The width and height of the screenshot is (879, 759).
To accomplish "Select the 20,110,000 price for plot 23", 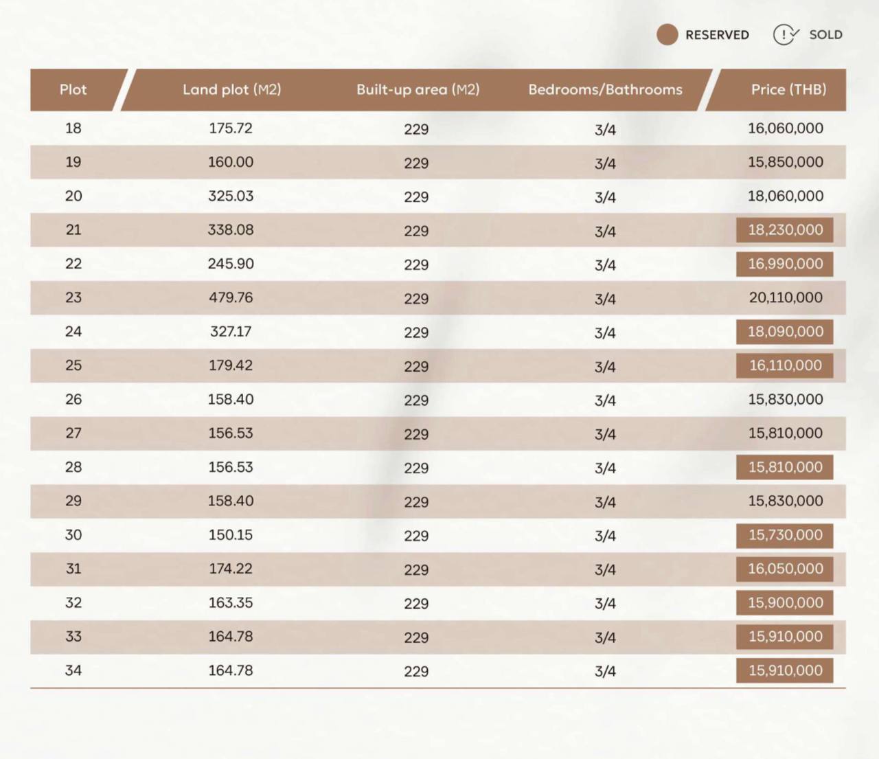I will click(786, 297).
